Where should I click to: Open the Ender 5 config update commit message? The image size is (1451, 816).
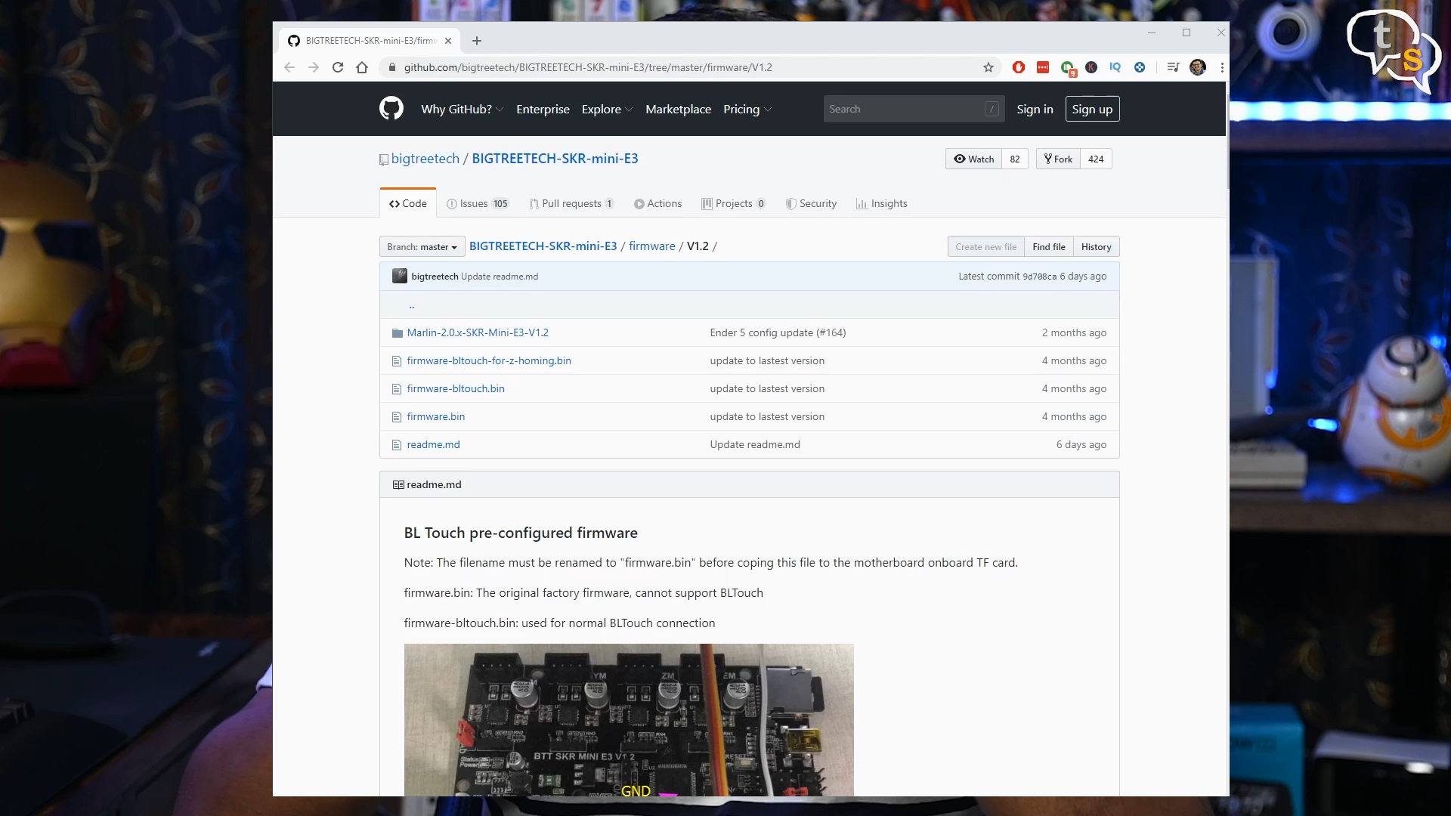(778, 333)
